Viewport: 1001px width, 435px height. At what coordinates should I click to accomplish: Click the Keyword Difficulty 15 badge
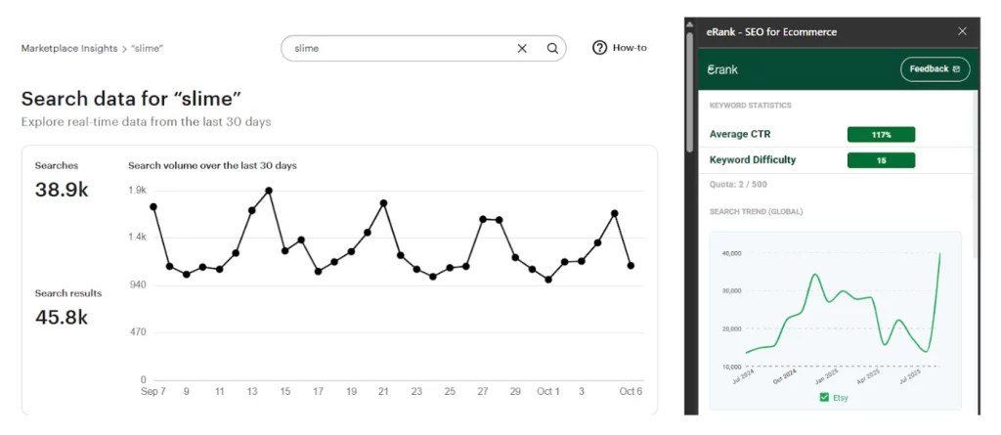point(881,160)
